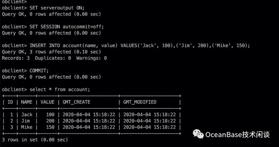Click the OceanBase技术闲谈 watermark text
Viewport: 279px width, 147px height.
pyautogui.click(x=237, y=134)
